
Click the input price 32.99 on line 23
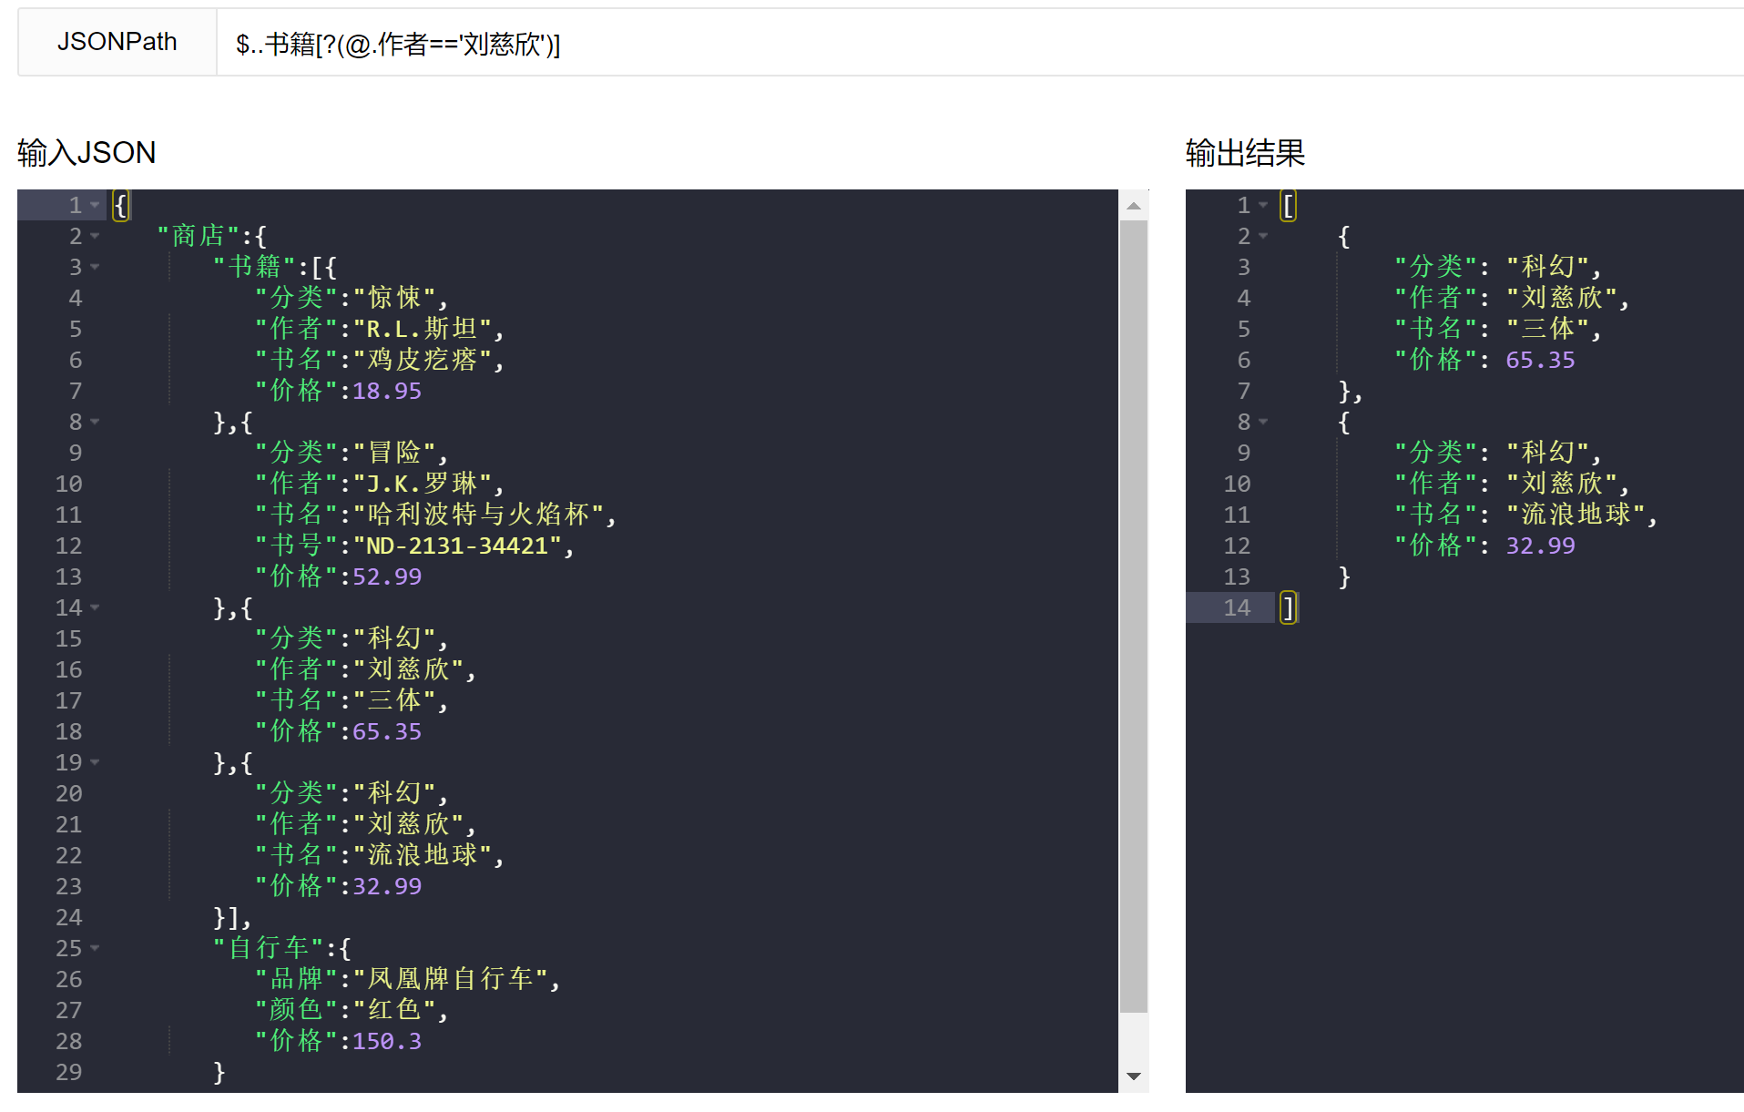pyautogui.click(x=387, y=887)
